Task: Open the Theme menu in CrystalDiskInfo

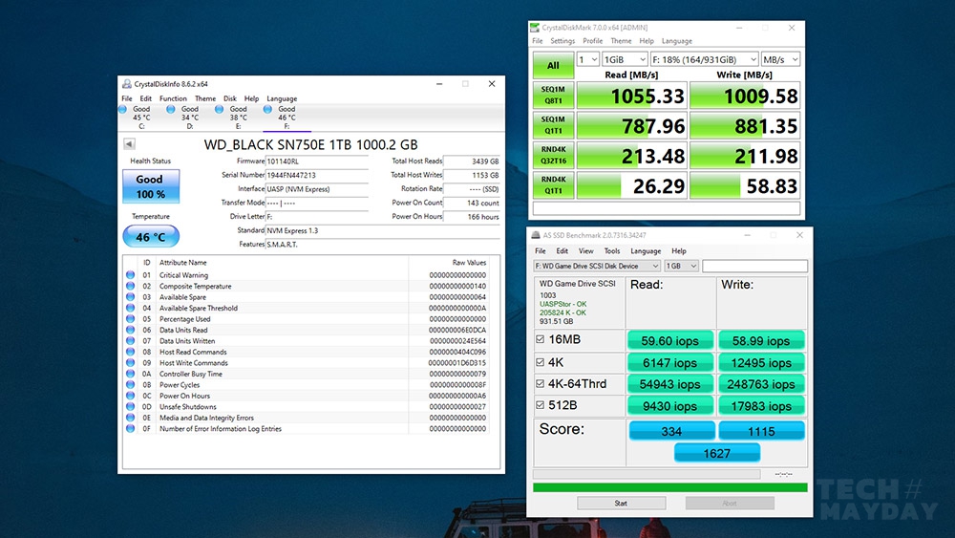Action: click(x=205, y=98)
